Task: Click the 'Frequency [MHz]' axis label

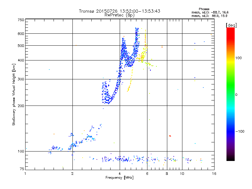Action: coord(119,178)
